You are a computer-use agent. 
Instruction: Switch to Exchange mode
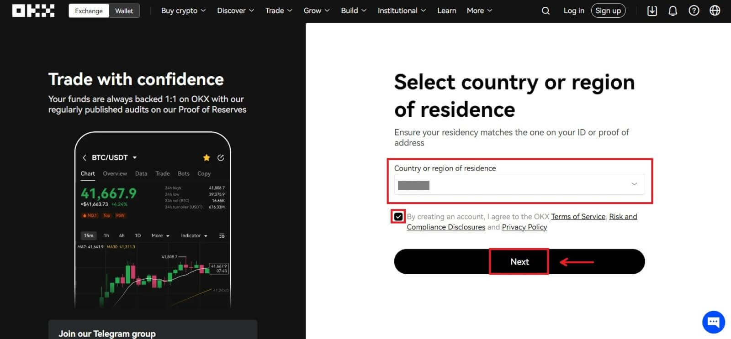[89, 10]
